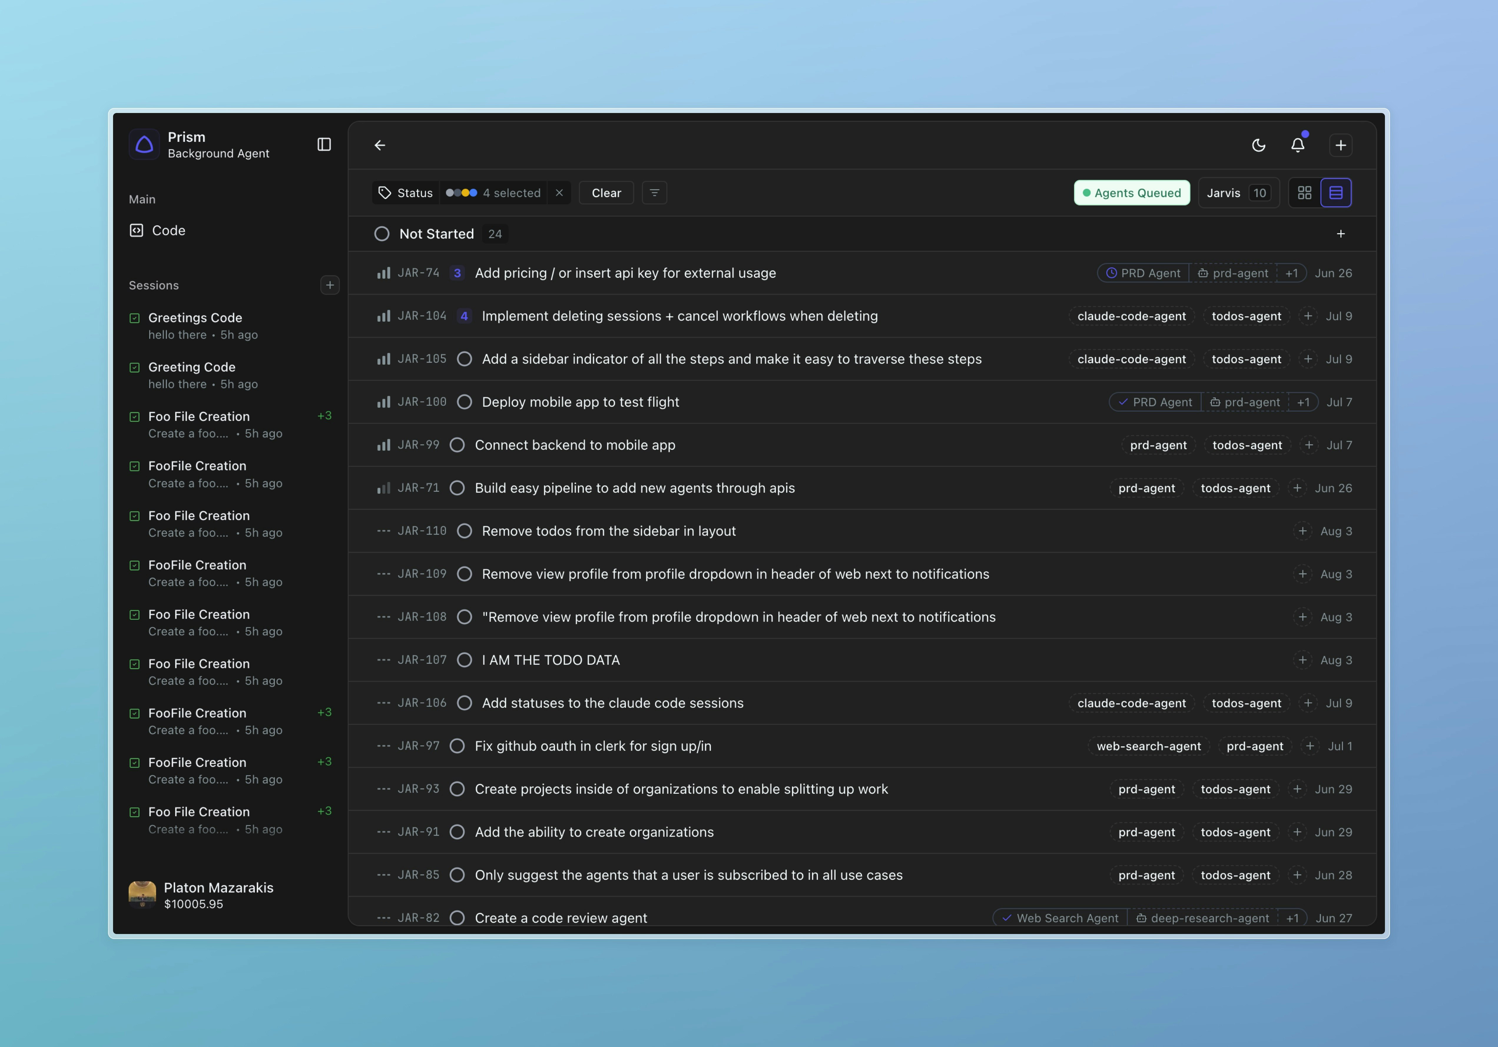Add an agent to JAR-110 with plus
The image size is (1498, 1047).
tap(1303, 531)
